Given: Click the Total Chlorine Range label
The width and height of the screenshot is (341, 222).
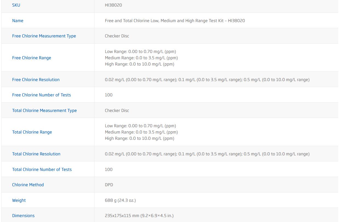Looking at the screenshot, I should (32, 132).
